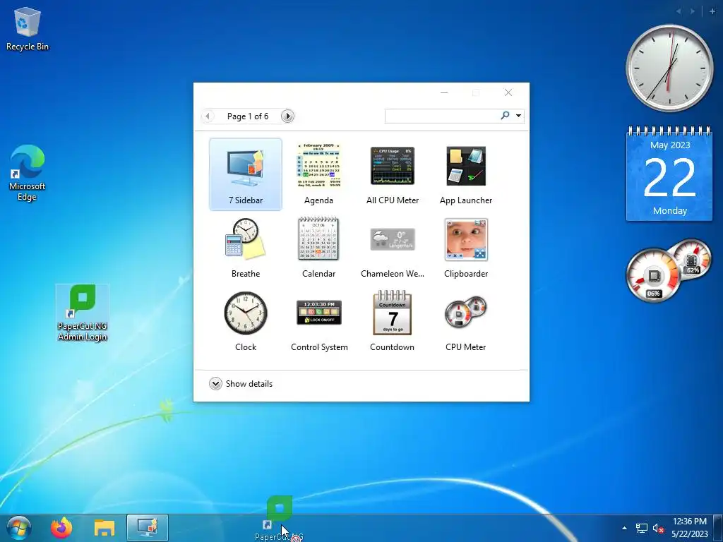Click the sidebar add gadget plus button
Image resolution: width=723 pixels, height=542 pixels.
coord(712,11)
